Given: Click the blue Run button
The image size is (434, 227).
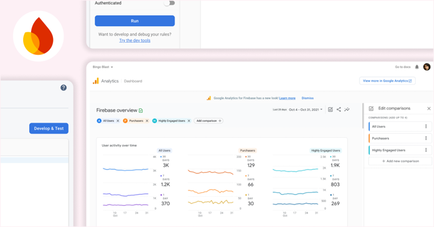Looking at the screenshot, I should [x=135, y=21].
